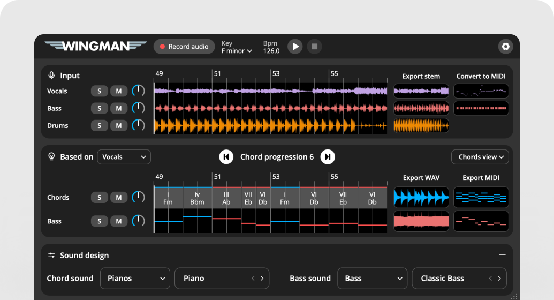Collapse the Sound design panel
554x300 pixels.
coord(502,256)
